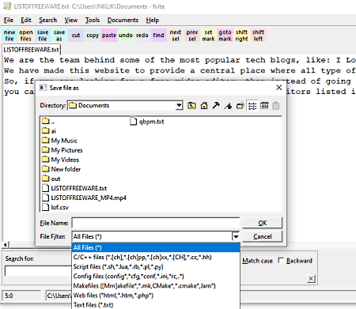The height and width of the screenshot is (309, 356).
Task: Click Cancel in Save file as dialog
Action: (263, 236)
